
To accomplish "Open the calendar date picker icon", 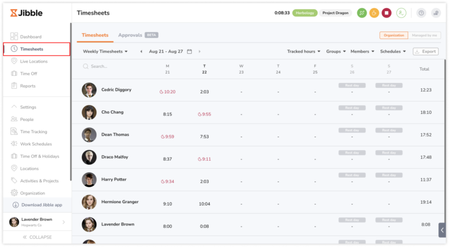I will 189,51.
